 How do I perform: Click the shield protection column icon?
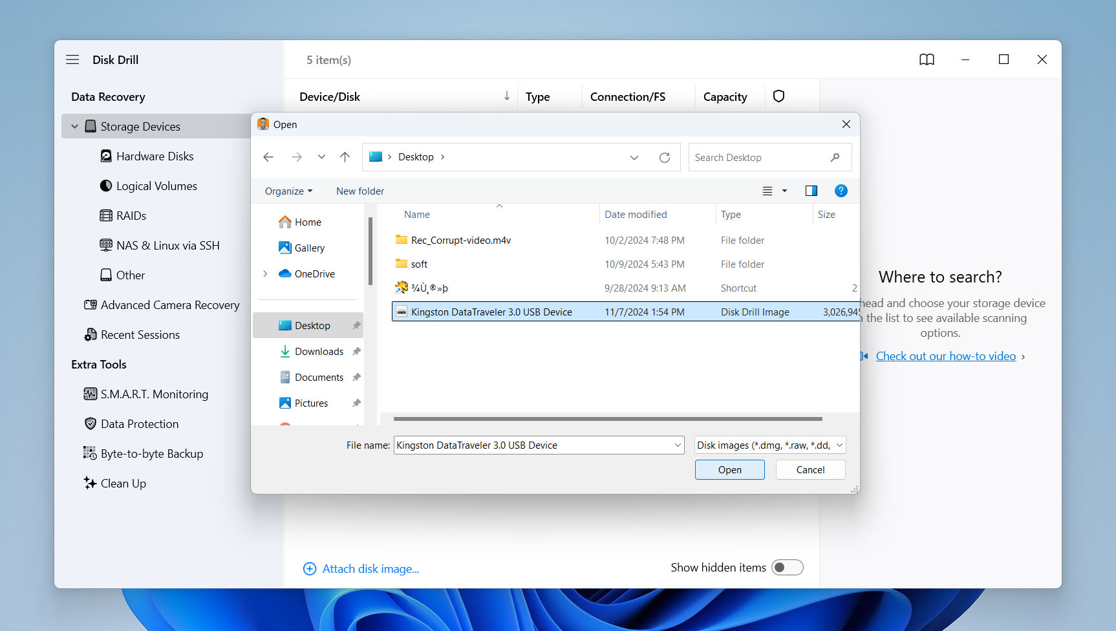tap(778, 96)
